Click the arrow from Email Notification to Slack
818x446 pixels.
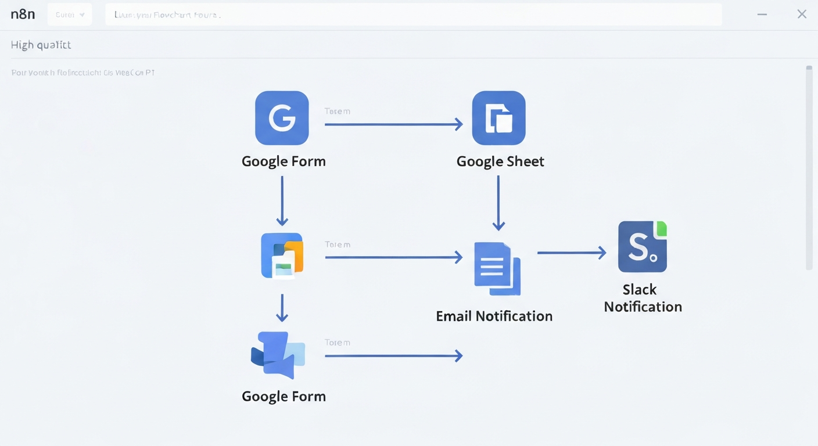click(x=572, y=253)
